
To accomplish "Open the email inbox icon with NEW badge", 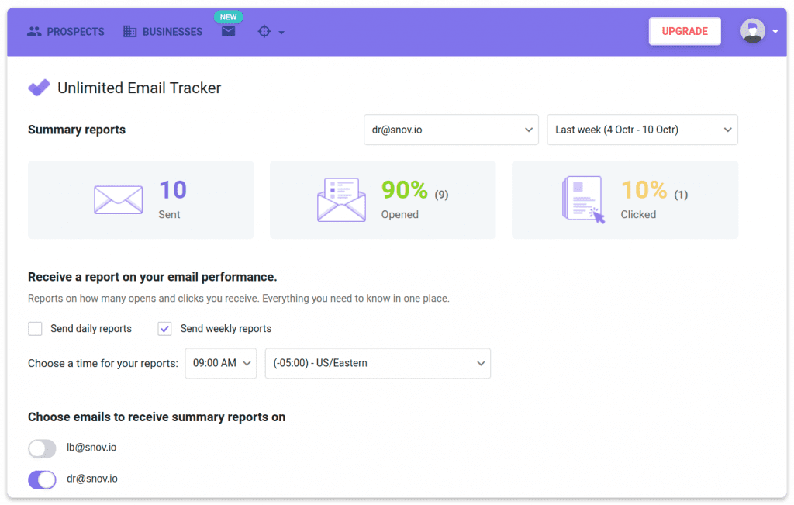I will pos(228,31).
